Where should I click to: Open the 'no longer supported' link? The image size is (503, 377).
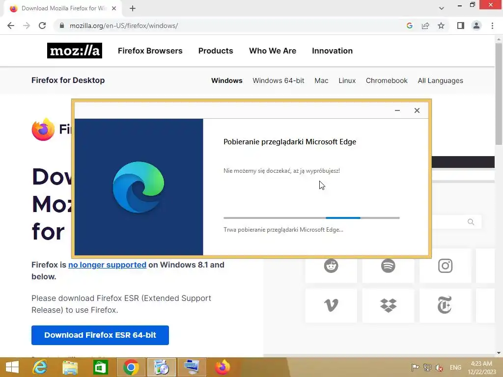tap(107, 265)
